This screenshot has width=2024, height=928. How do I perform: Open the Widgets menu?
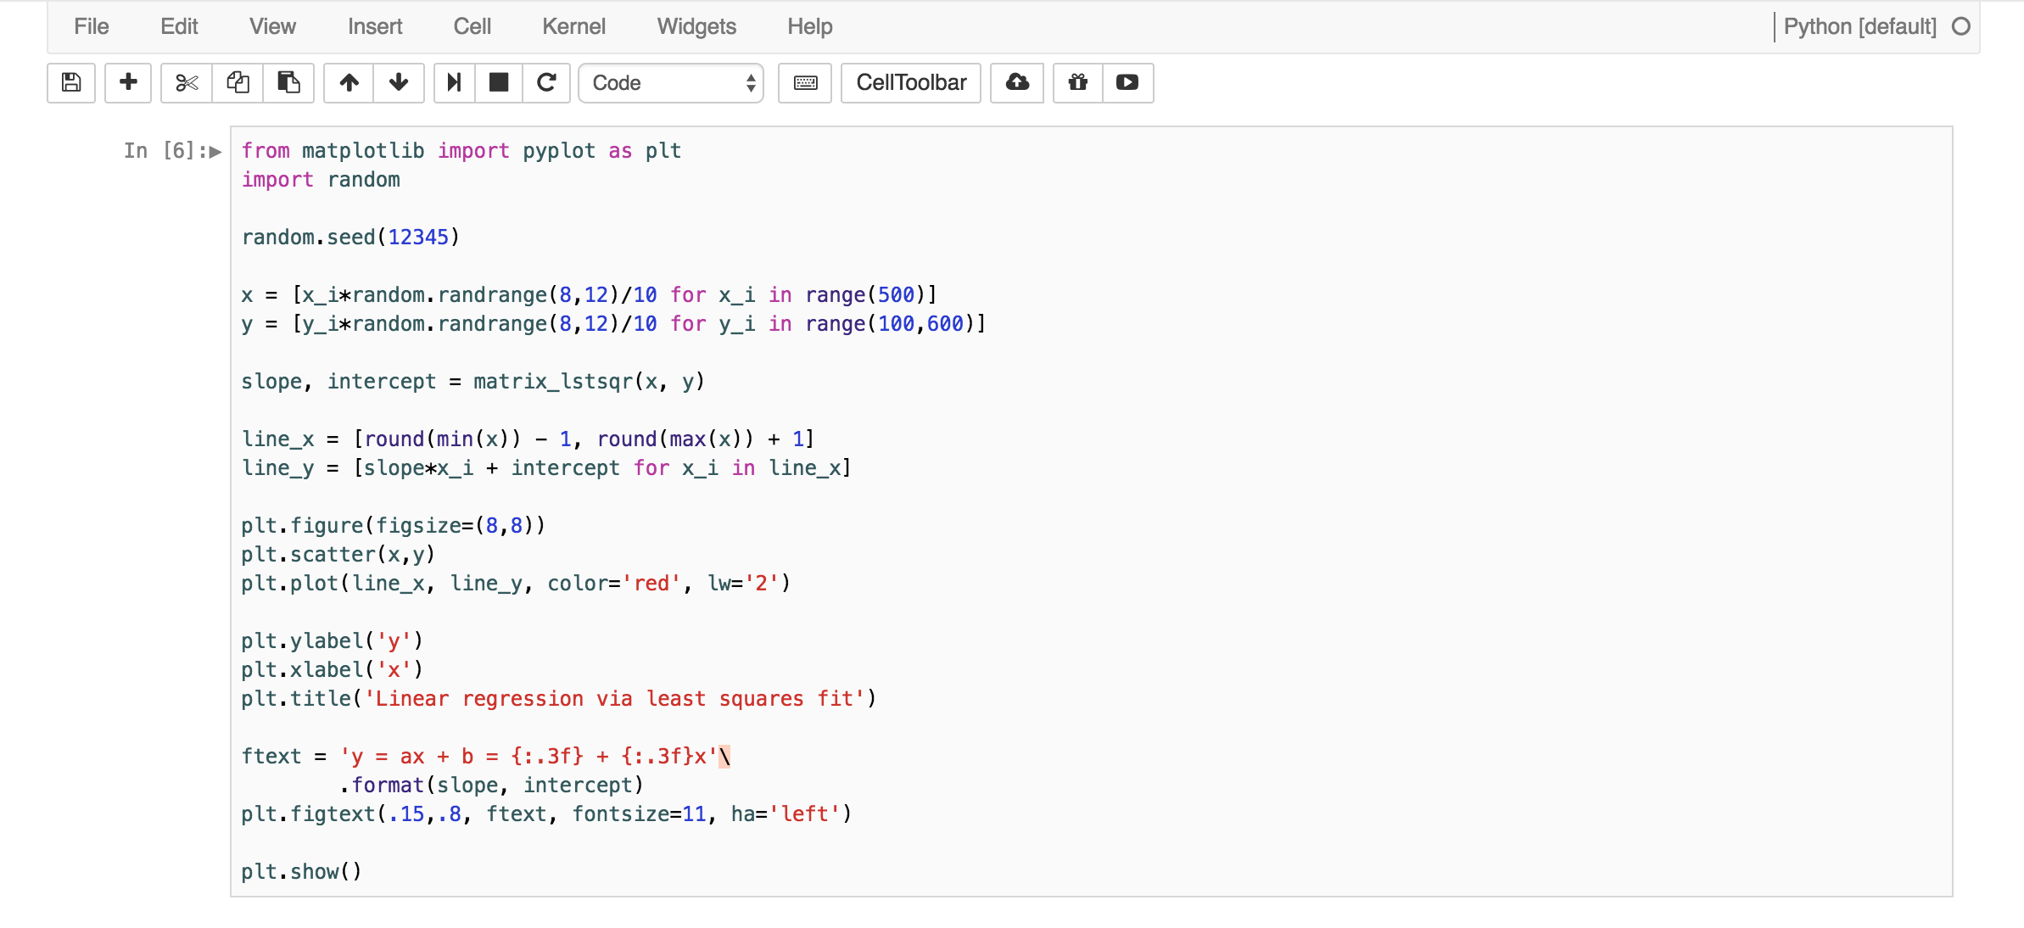tap(696, 26)
